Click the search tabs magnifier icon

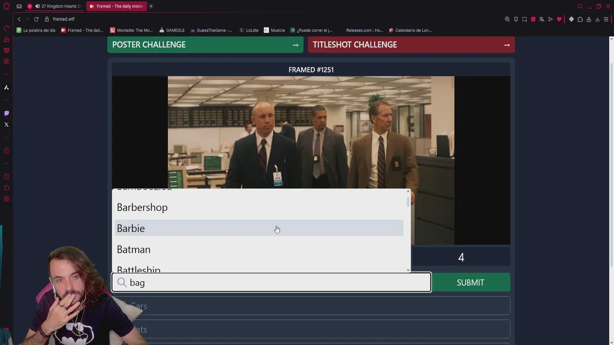point(580,6)
